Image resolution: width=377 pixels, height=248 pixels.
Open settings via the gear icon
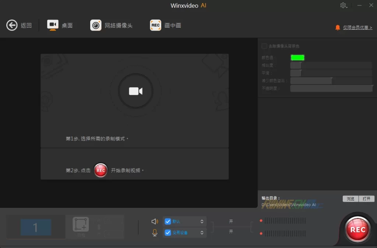(x=343, y=5)
